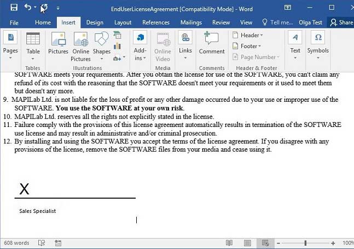Click the Share button
The width and height of the screenshot is (354, 249).
(x=341, y=22)
